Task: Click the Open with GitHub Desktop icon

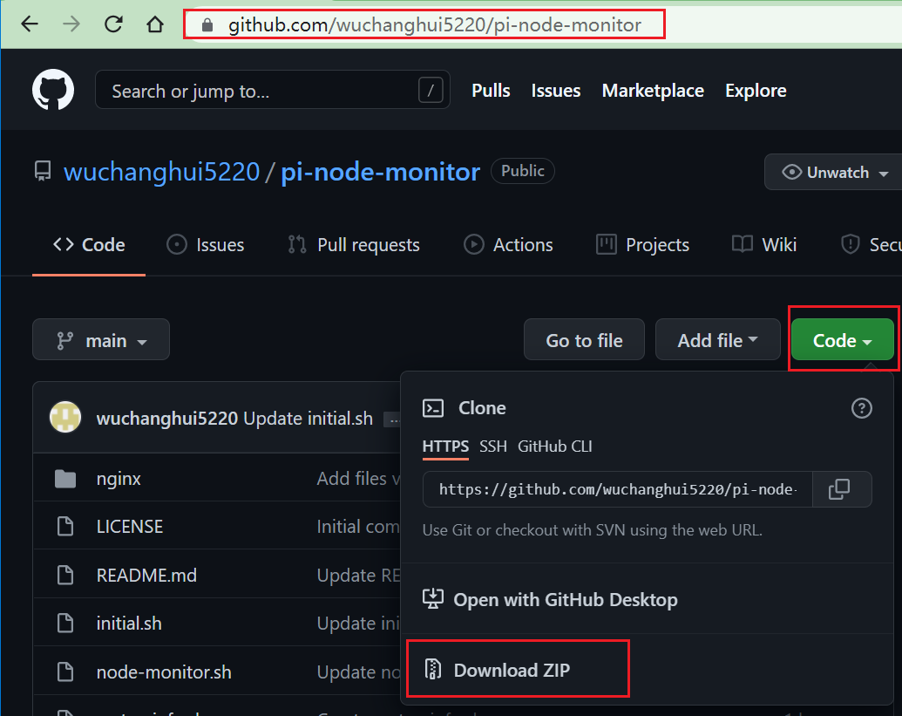Action: [x=433, y=599]
